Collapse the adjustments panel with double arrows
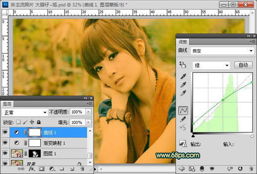The width and height of the screenshot is (257, 174). click(248, 36)
